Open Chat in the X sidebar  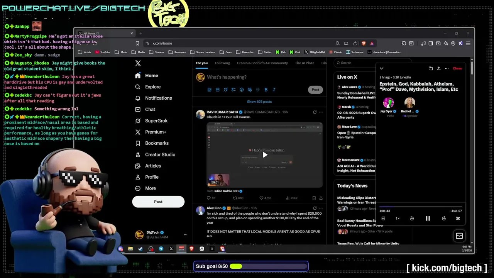[x=145, y=109]
